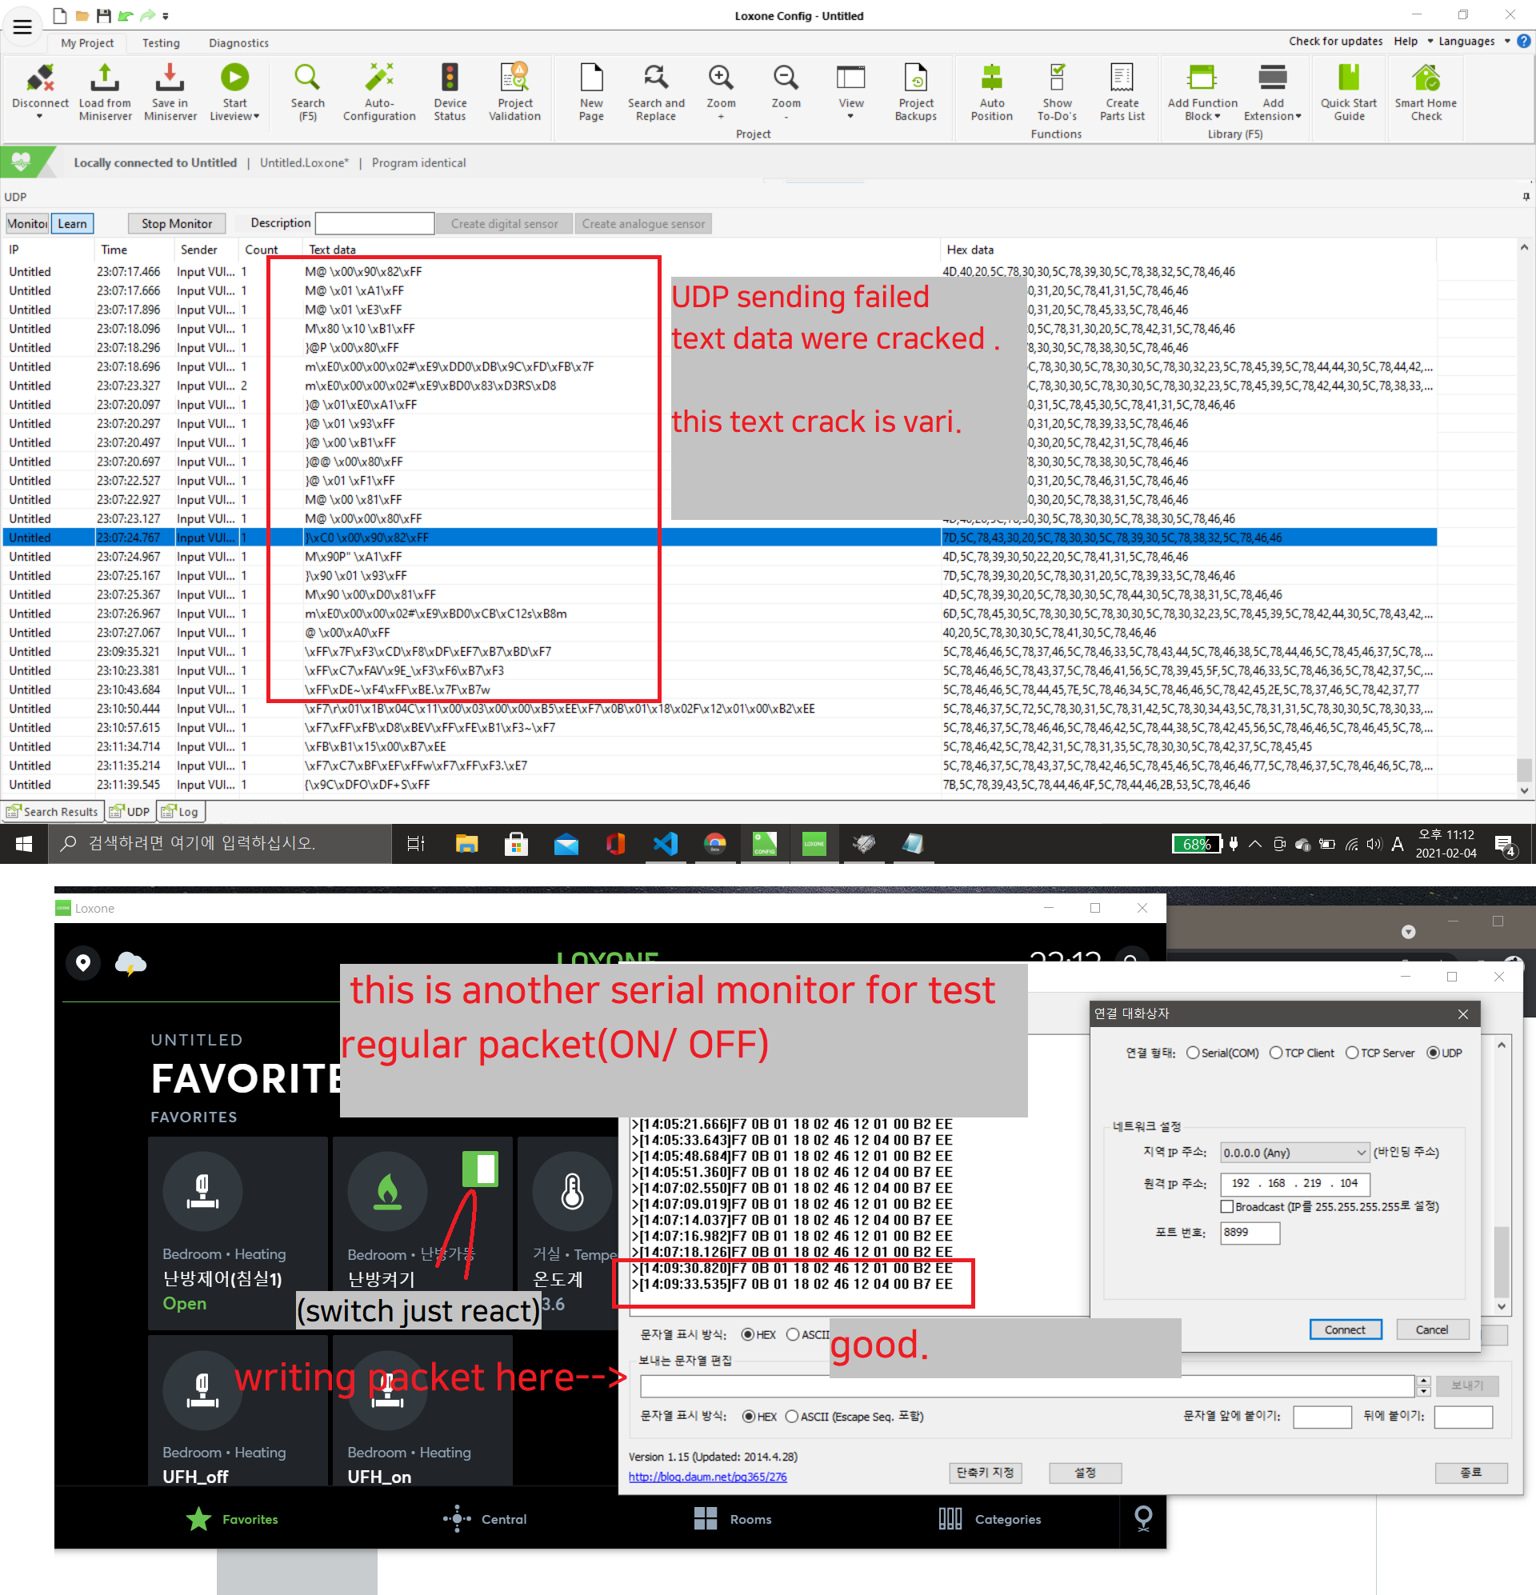Click Load from Miniserver icon
Viewport: 1536px width, 1595px height.
105,79
